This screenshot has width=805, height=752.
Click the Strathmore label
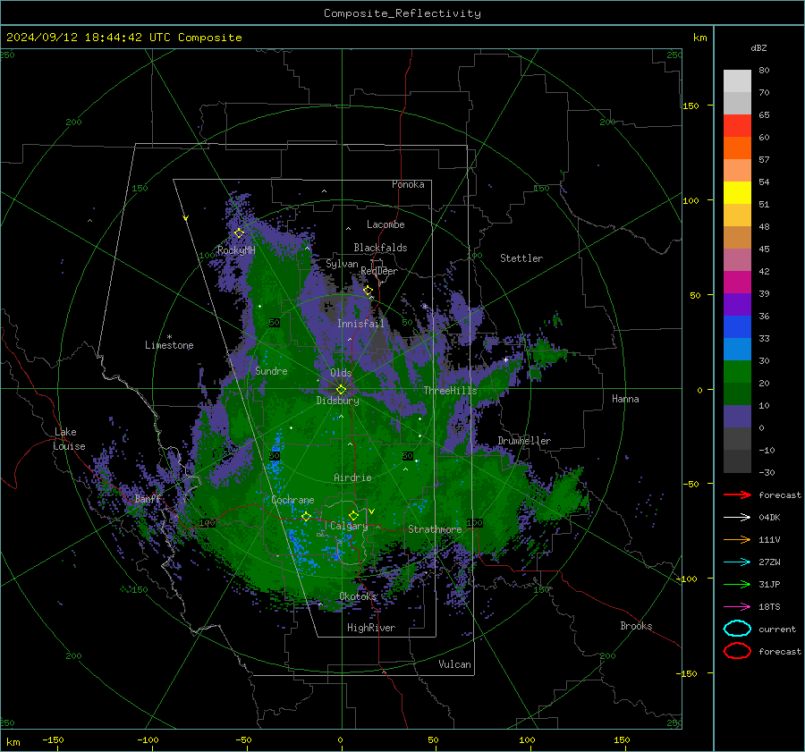coord(435,529)
